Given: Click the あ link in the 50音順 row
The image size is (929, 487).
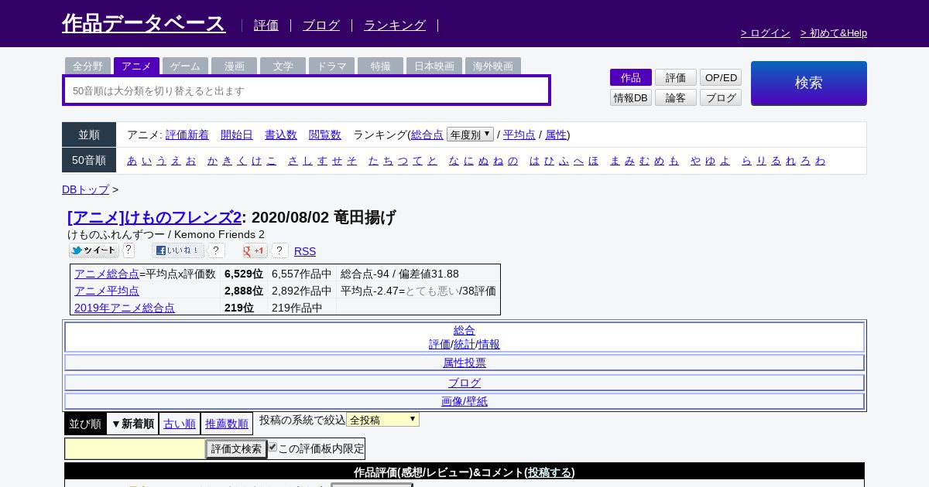Looking at the screenshot, I should pyautogui.click(x=132, y=160).
